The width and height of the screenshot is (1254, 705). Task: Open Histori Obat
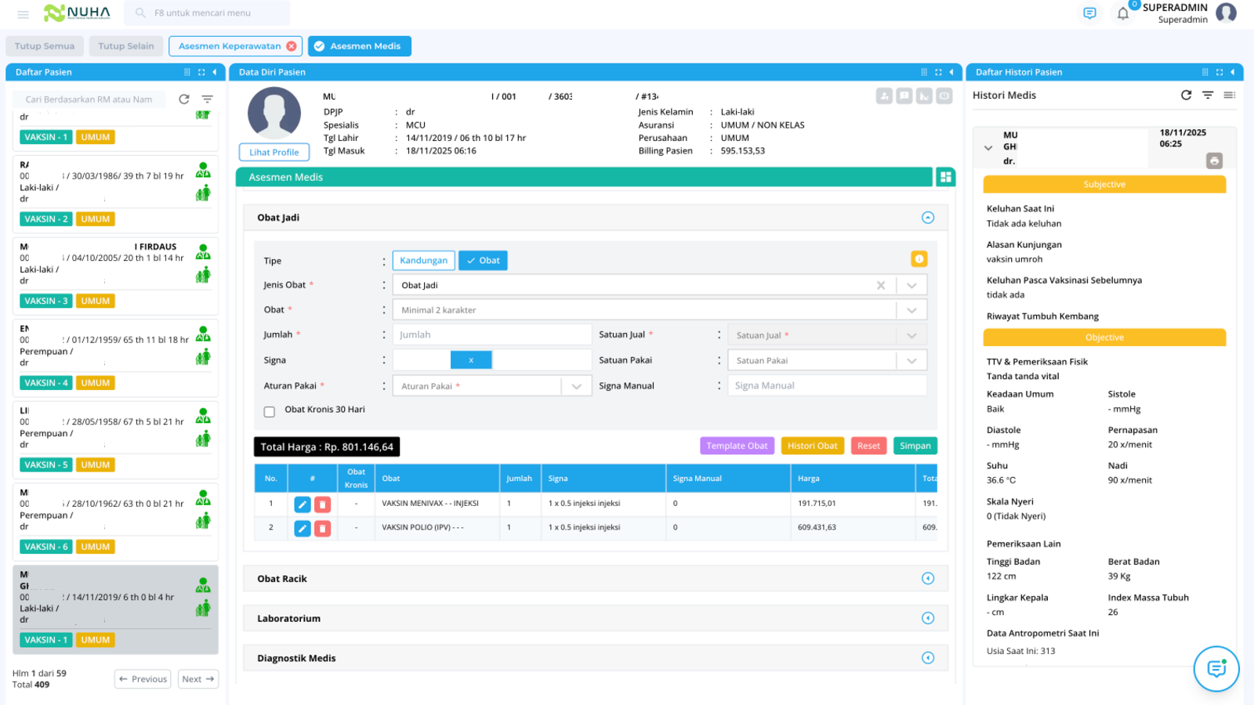812,446
